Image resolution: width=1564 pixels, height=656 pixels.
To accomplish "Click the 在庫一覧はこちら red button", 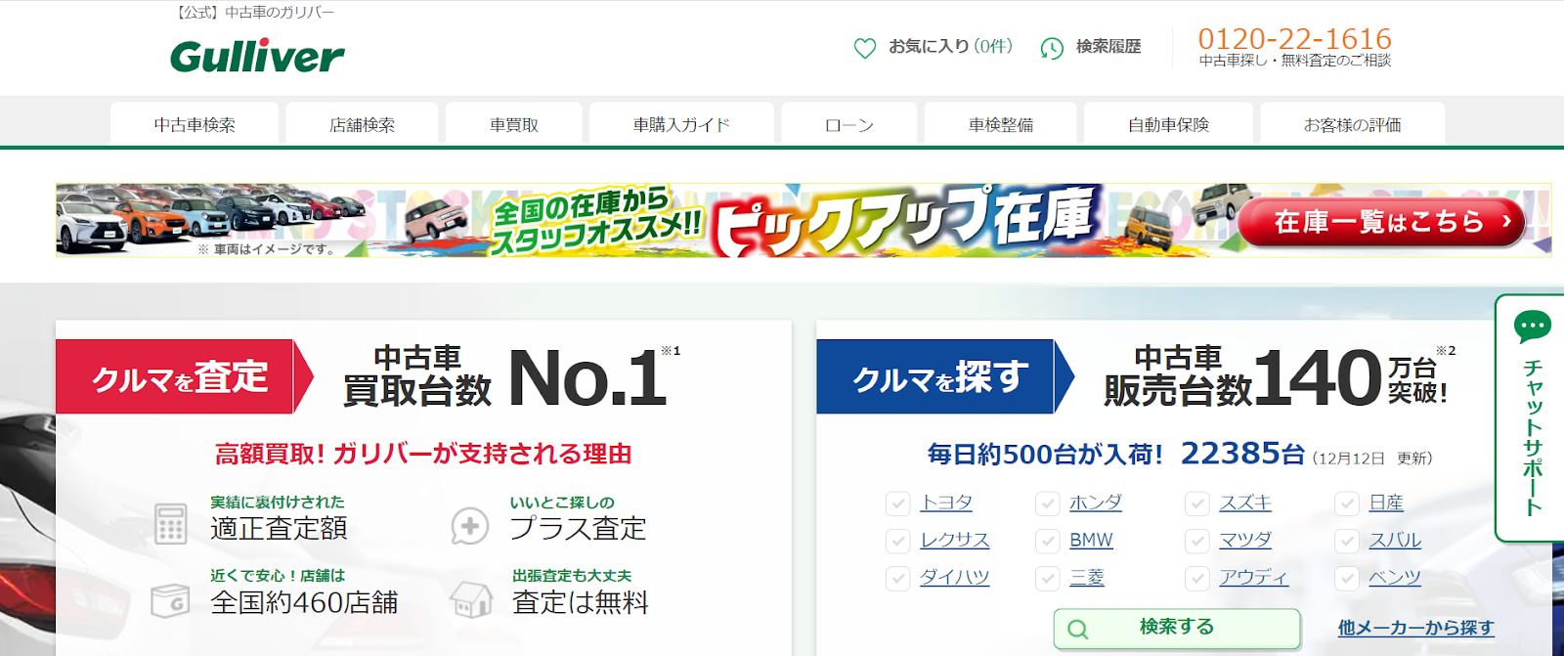I will [1381, 222].
